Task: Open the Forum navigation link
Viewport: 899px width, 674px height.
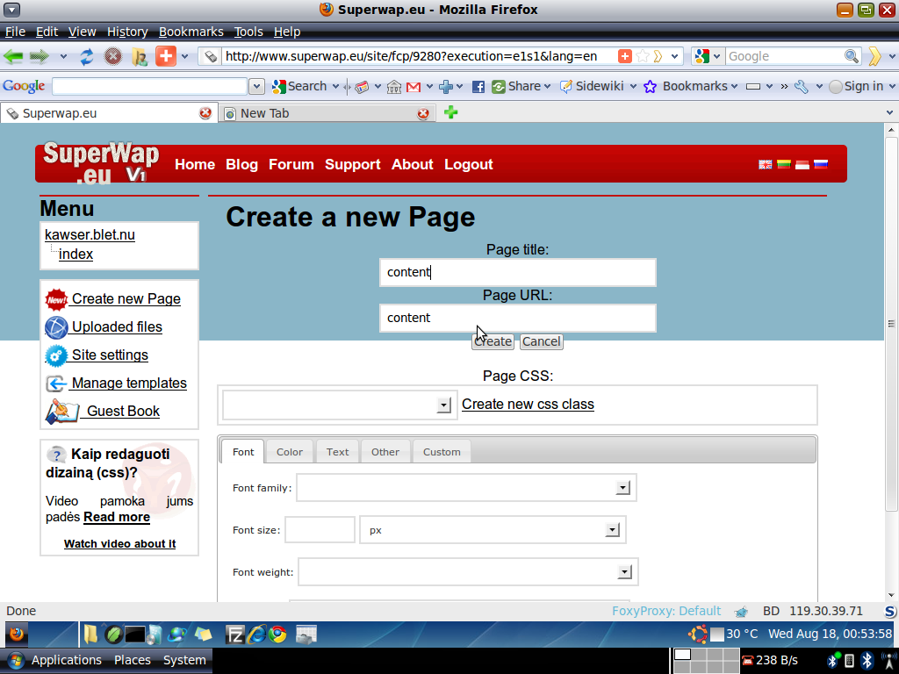Action: click(x=291, y=164)
